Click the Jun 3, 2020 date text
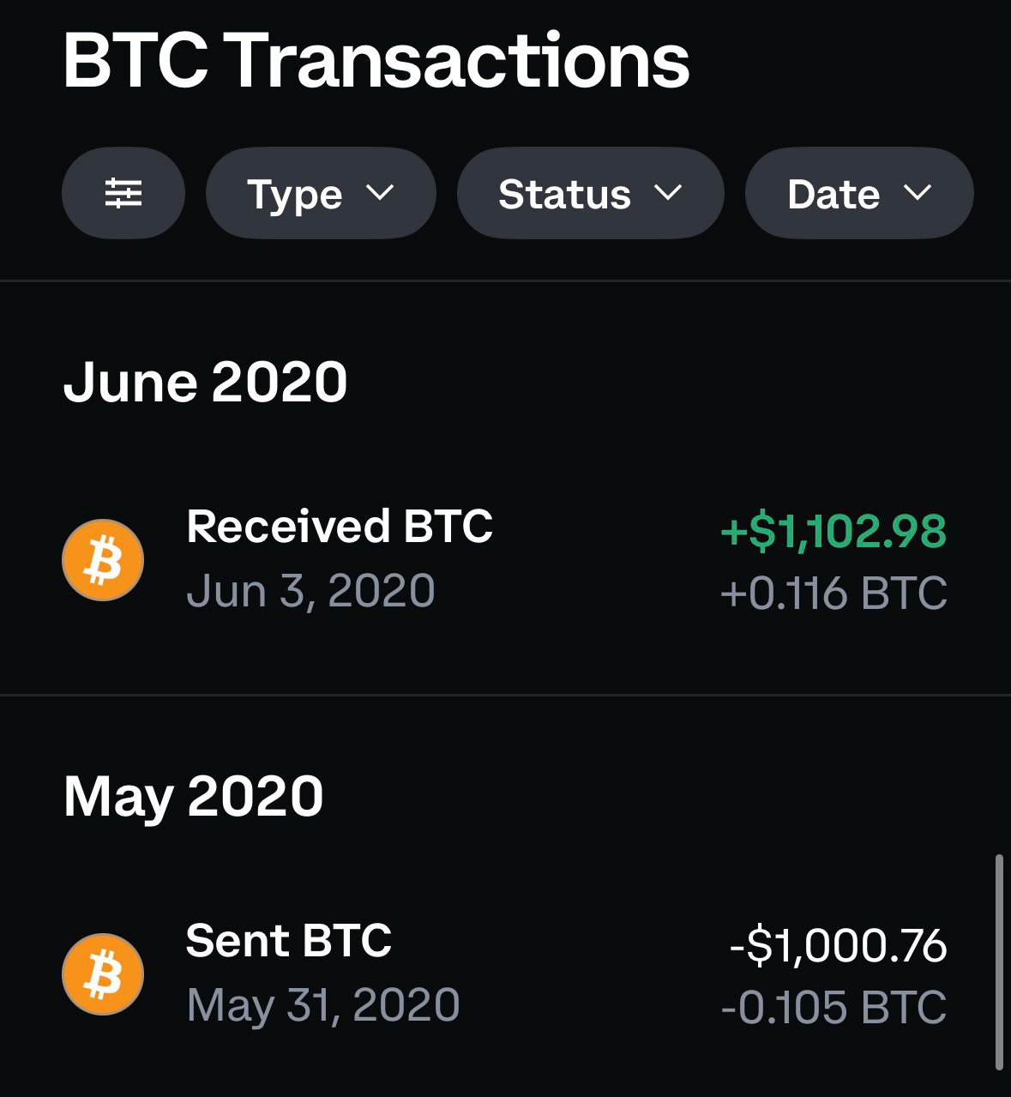The image size is (1011, 1097). (x=310, y=591)
